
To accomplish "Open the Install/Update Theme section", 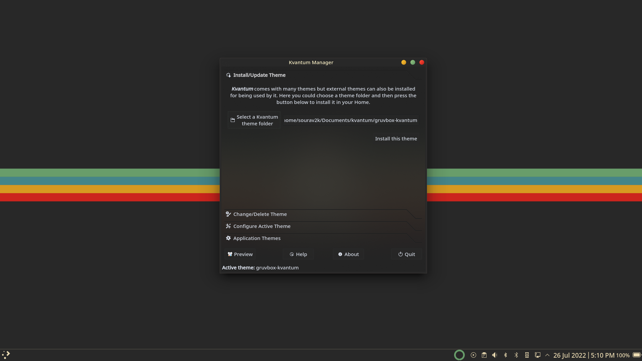I will pyautogui.click(x=259, y=75).
